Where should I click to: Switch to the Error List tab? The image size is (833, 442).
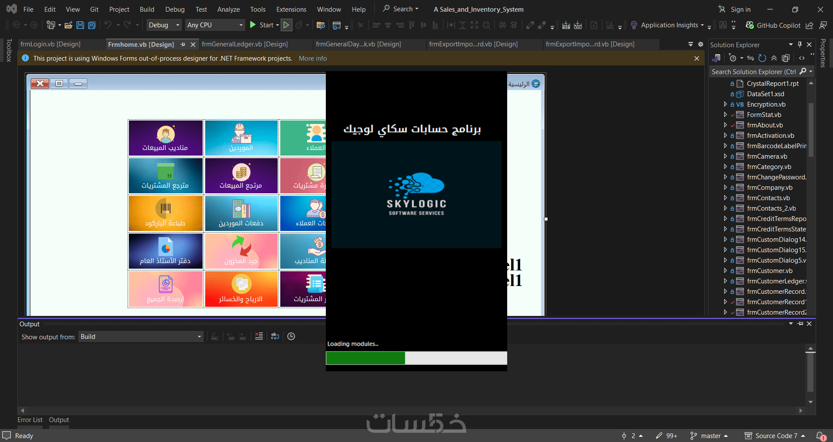pyautogui.click(x=30, y=420)
